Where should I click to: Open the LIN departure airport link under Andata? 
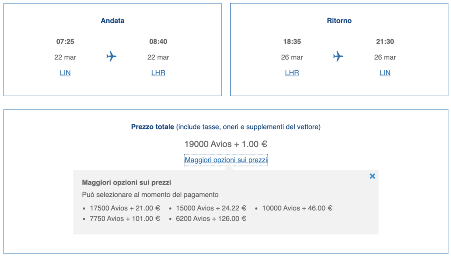tap(65, 73)
